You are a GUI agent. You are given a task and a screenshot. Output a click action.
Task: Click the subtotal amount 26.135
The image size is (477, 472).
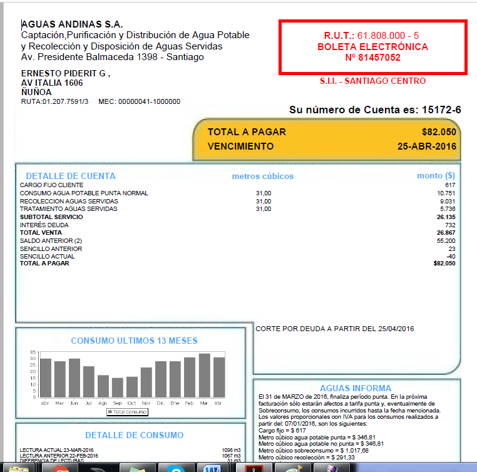click(446, 217)
